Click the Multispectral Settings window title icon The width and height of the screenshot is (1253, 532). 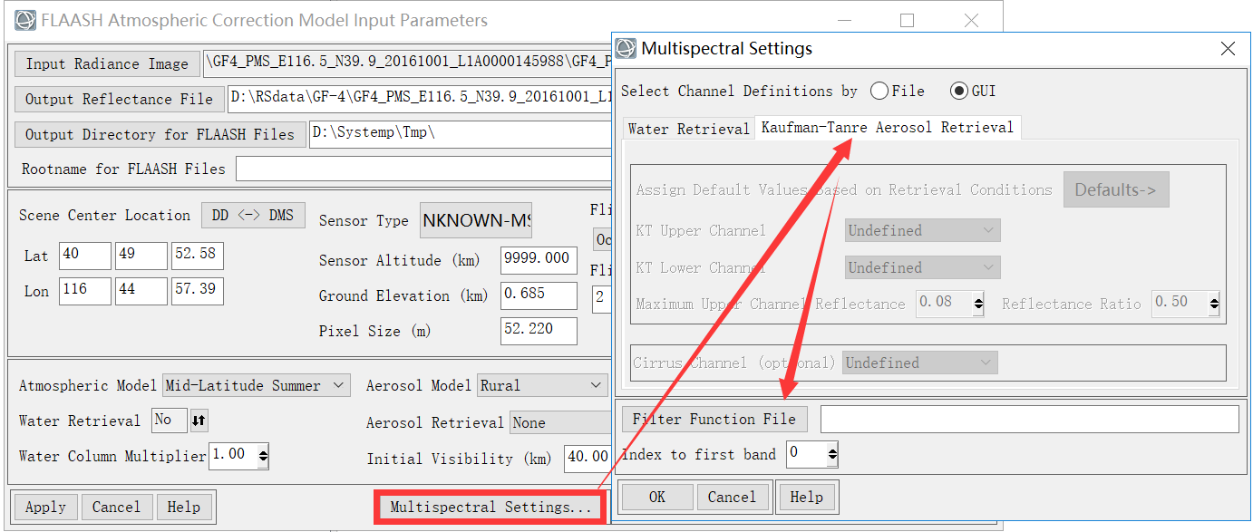(x=626, y=48)
